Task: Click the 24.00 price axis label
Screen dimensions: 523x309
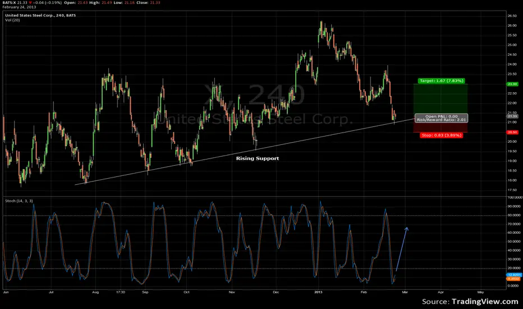Action: point(512,64)
